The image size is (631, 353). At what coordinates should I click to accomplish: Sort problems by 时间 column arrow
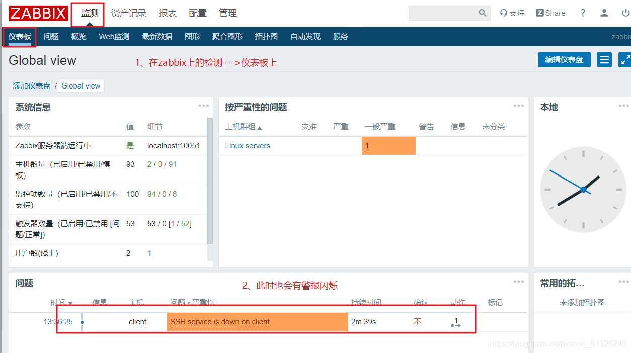(70, 303)
